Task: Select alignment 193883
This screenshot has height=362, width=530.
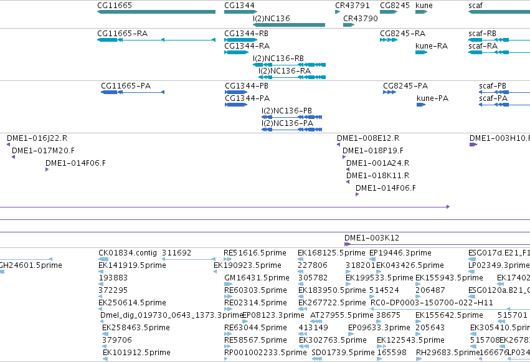Action: [x=113, y=278]
